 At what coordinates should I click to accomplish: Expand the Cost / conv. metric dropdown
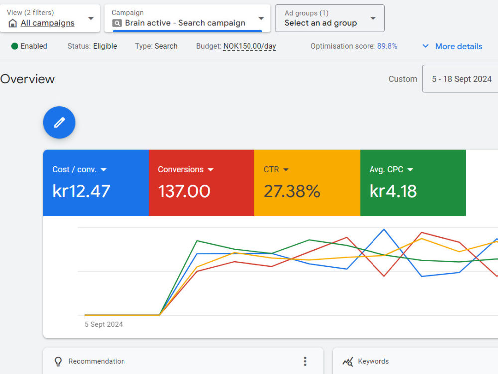pyautogui.click(x=104, y=170)
